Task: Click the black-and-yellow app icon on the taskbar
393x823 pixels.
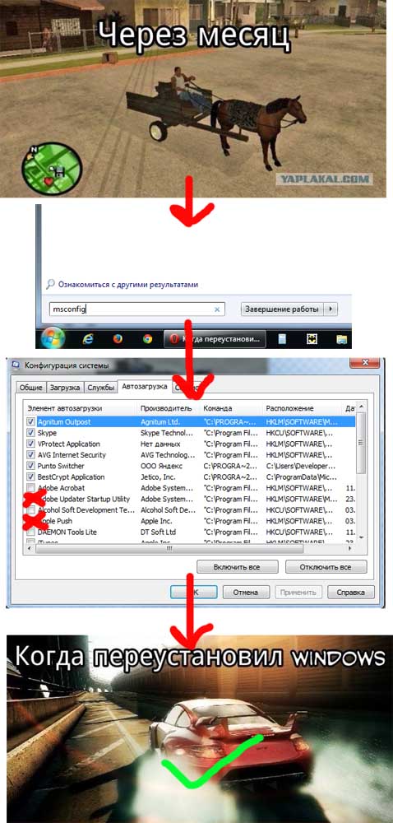Action: [312, 339]
